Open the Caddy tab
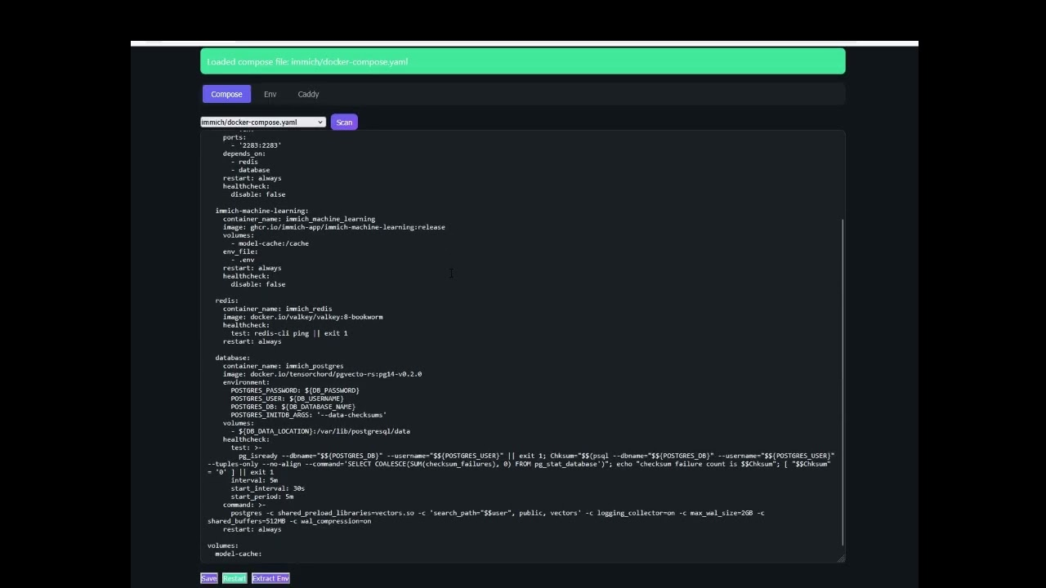The height and width of the screenshot is (588, 1046). [x=308, y=94]
